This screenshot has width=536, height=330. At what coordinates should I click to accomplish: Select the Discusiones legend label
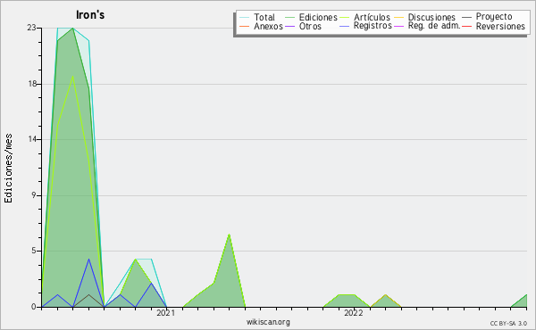tap(431, 17)
